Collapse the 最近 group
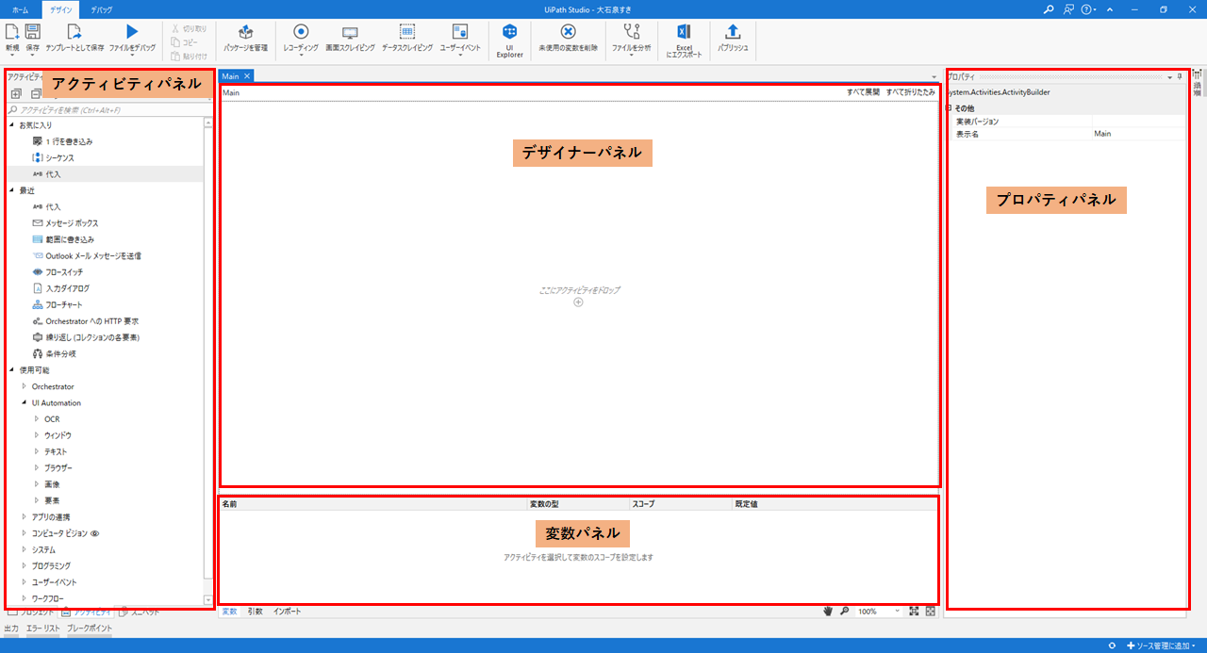1207x653 pixels. point(11,190)
